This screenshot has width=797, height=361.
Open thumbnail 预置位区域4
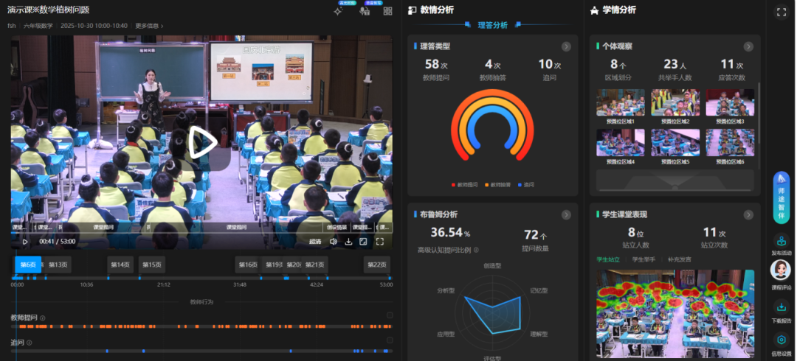[620, 143]
